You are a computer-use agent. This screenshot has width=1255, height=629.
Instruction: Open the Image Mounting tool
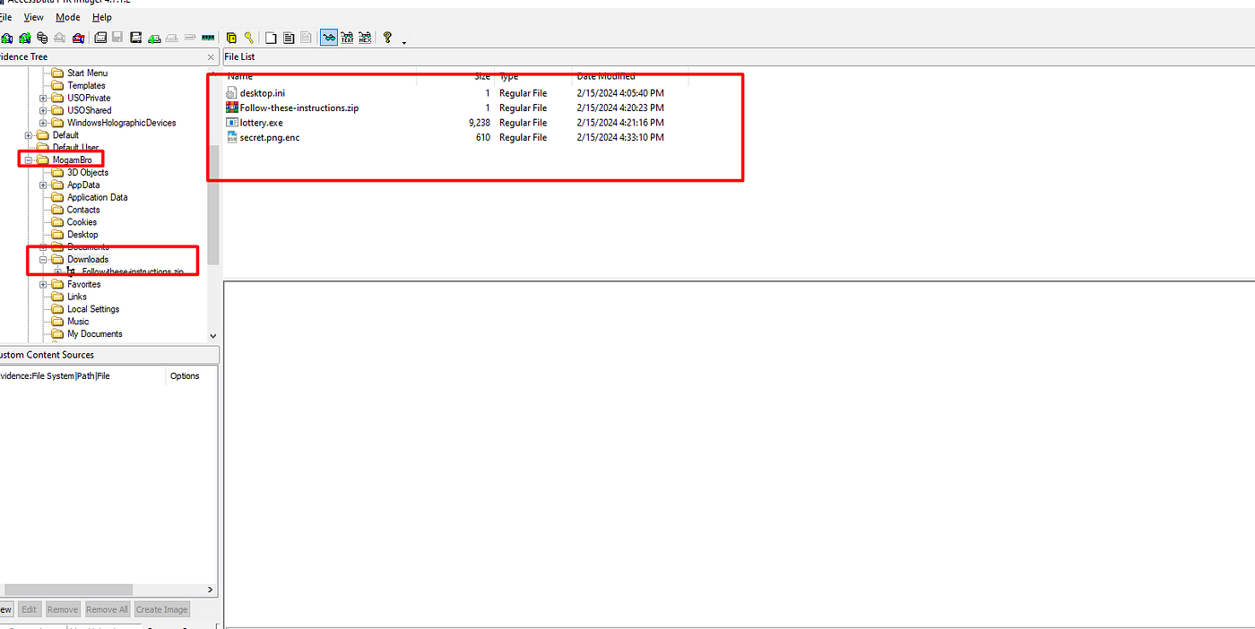[x=42, y=38]
